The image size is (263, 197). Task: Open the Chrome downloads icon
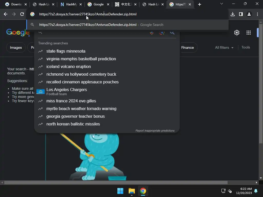pos(233,14)
